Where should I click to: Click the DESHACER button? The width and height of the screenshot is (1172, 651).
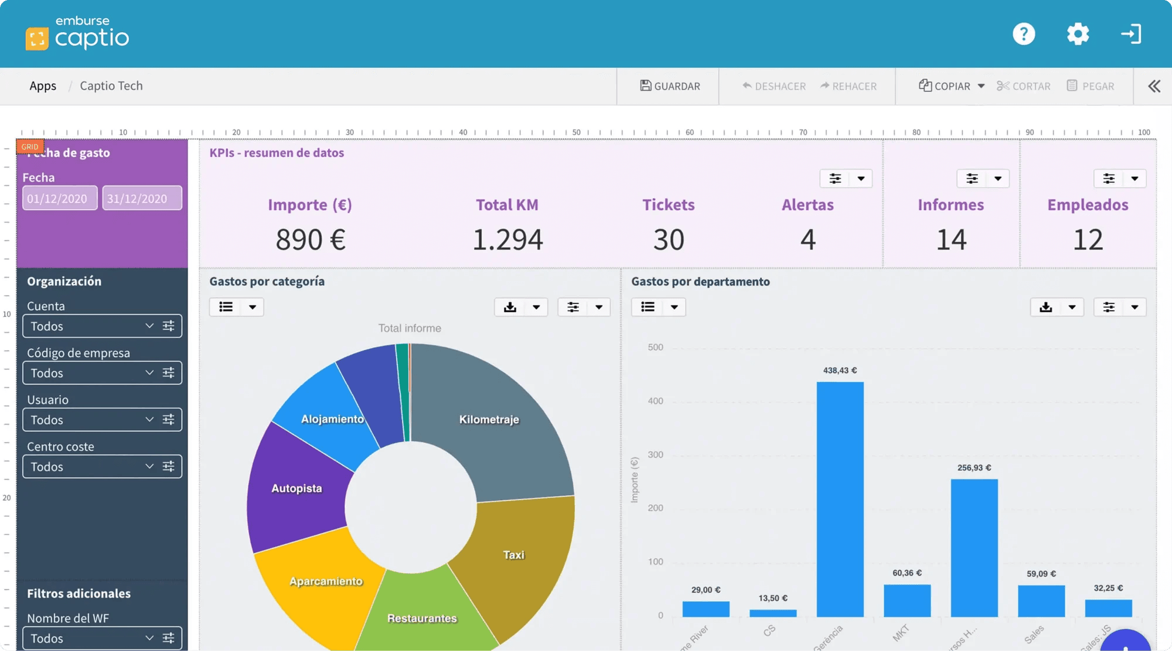click(774, 86)
